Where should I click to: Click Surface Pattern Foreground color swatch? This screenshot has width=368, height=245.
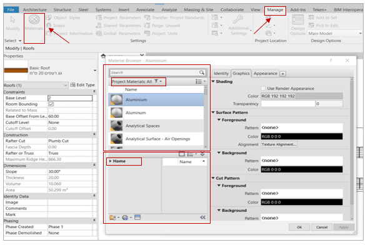pyautogui.click(x=302, y=136)
